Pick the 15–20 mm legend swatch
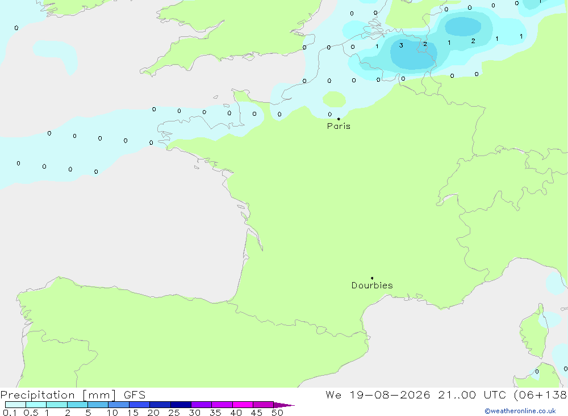The image size is (568, 416). click(140, 405)
